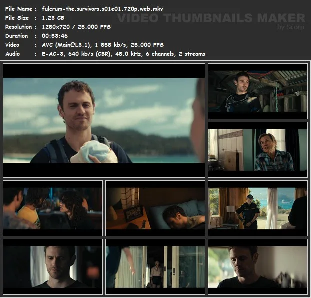Click the File Name label
Screen dimensions: 311x298
(x=19, y=9)
